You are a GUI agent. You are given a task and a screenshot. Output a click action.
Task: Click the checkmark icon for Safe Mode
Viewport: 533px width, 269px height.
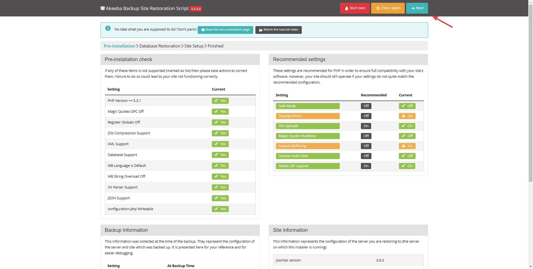(x=403, y=106)
